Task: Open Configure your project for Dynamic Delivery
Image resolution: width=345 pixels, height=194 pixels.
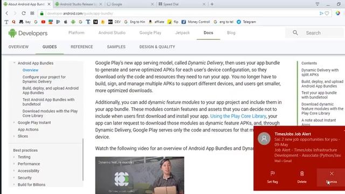Action: tap(44, 79)
